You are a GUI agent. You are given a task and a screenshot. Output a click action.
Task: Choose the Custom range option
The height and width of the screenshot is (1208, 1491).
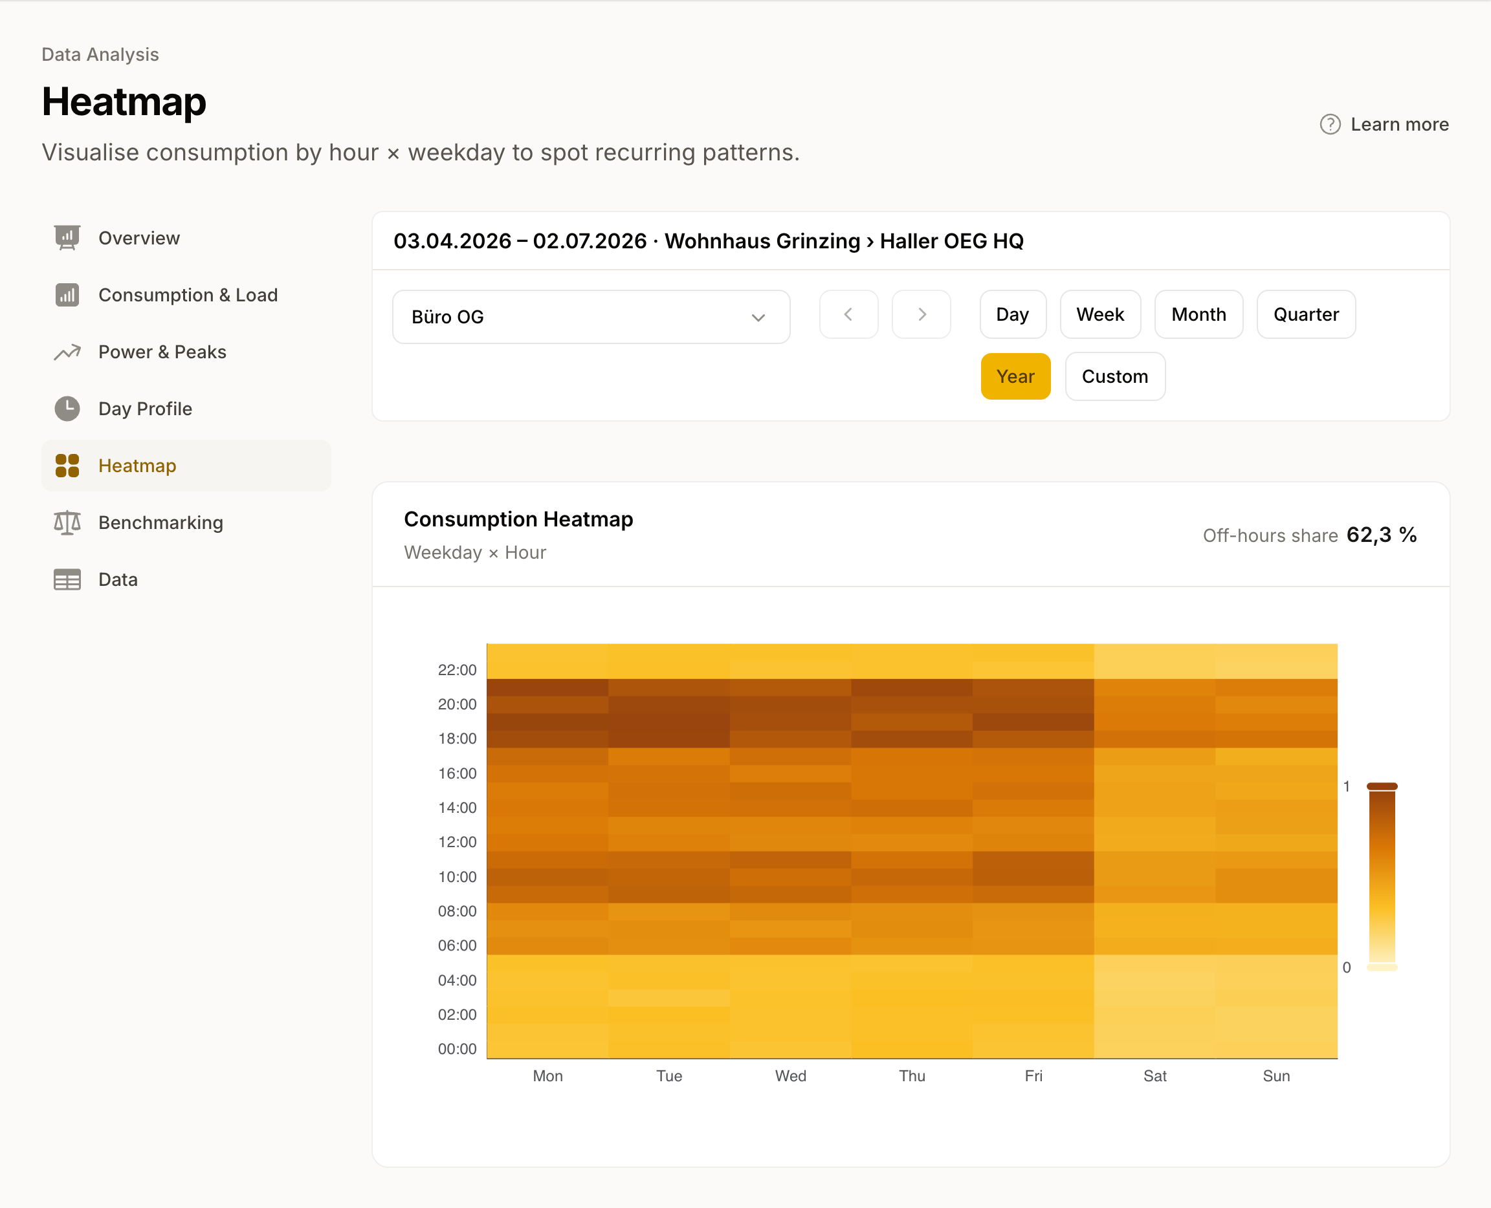pos(1115,376)
